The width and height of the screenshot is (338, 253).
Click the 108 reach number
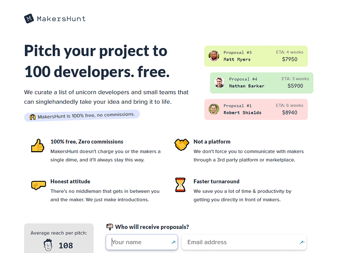click(66, 245)
